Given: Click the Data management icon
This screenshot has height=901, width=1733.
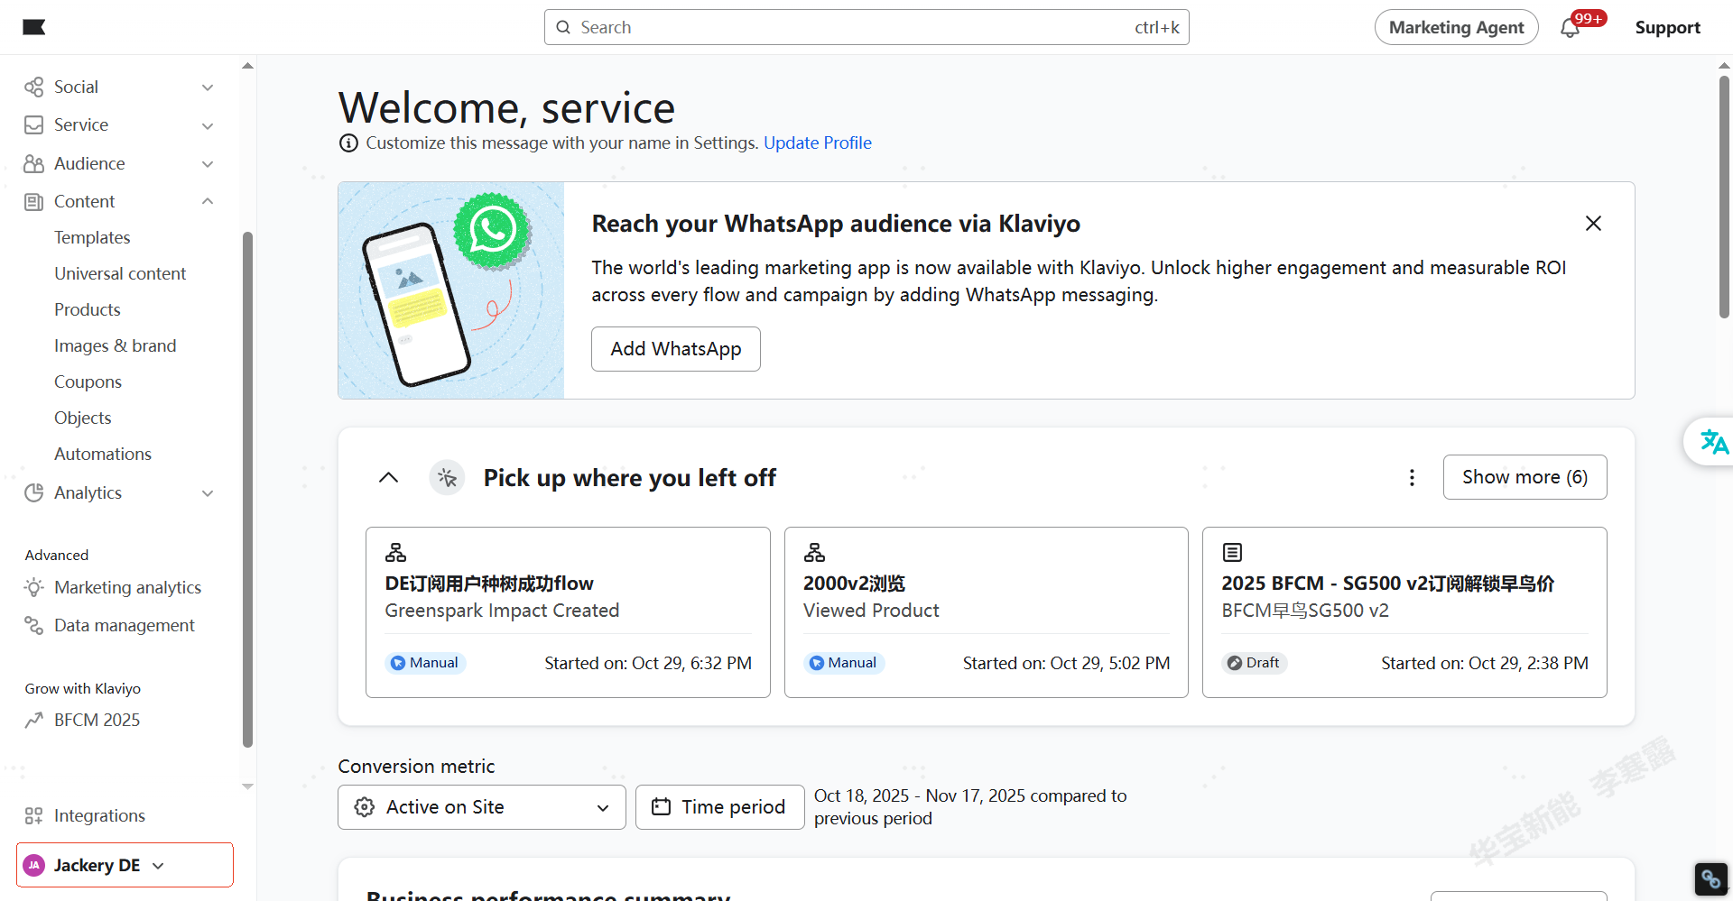Looking at the screenshot, I should [34, 625].
